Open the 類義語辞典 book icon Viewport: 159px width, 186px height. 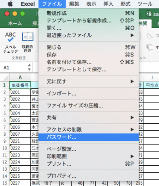[27, 37]
